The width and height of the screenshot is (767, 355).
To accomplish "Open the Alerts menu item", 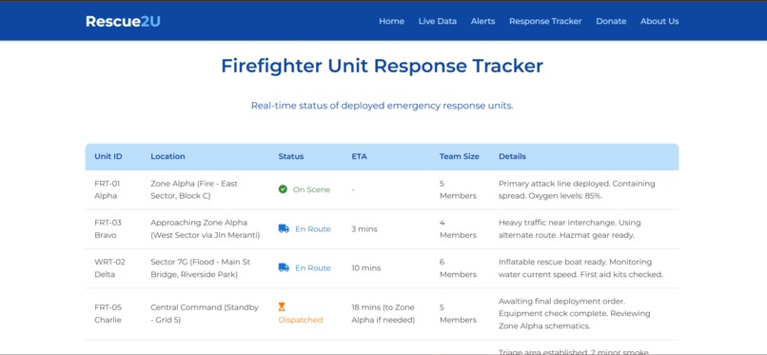I will [482, 22].
